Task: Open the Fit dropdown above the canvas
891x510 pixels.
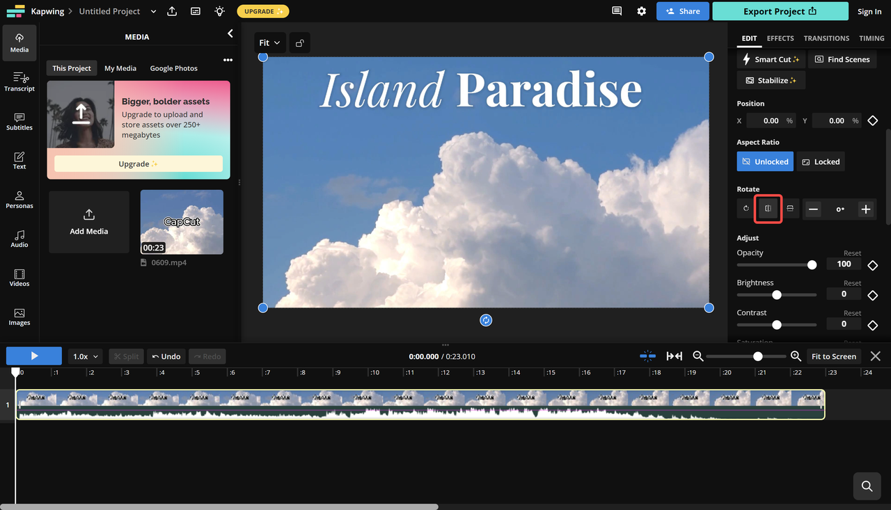Action: 269,42
